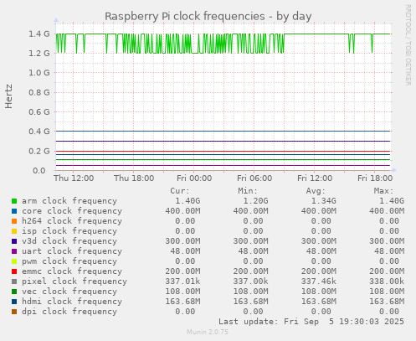Click the blue core clock line on graph
The width and height of the screenshot is (416, 341).
tap(223, 131)
